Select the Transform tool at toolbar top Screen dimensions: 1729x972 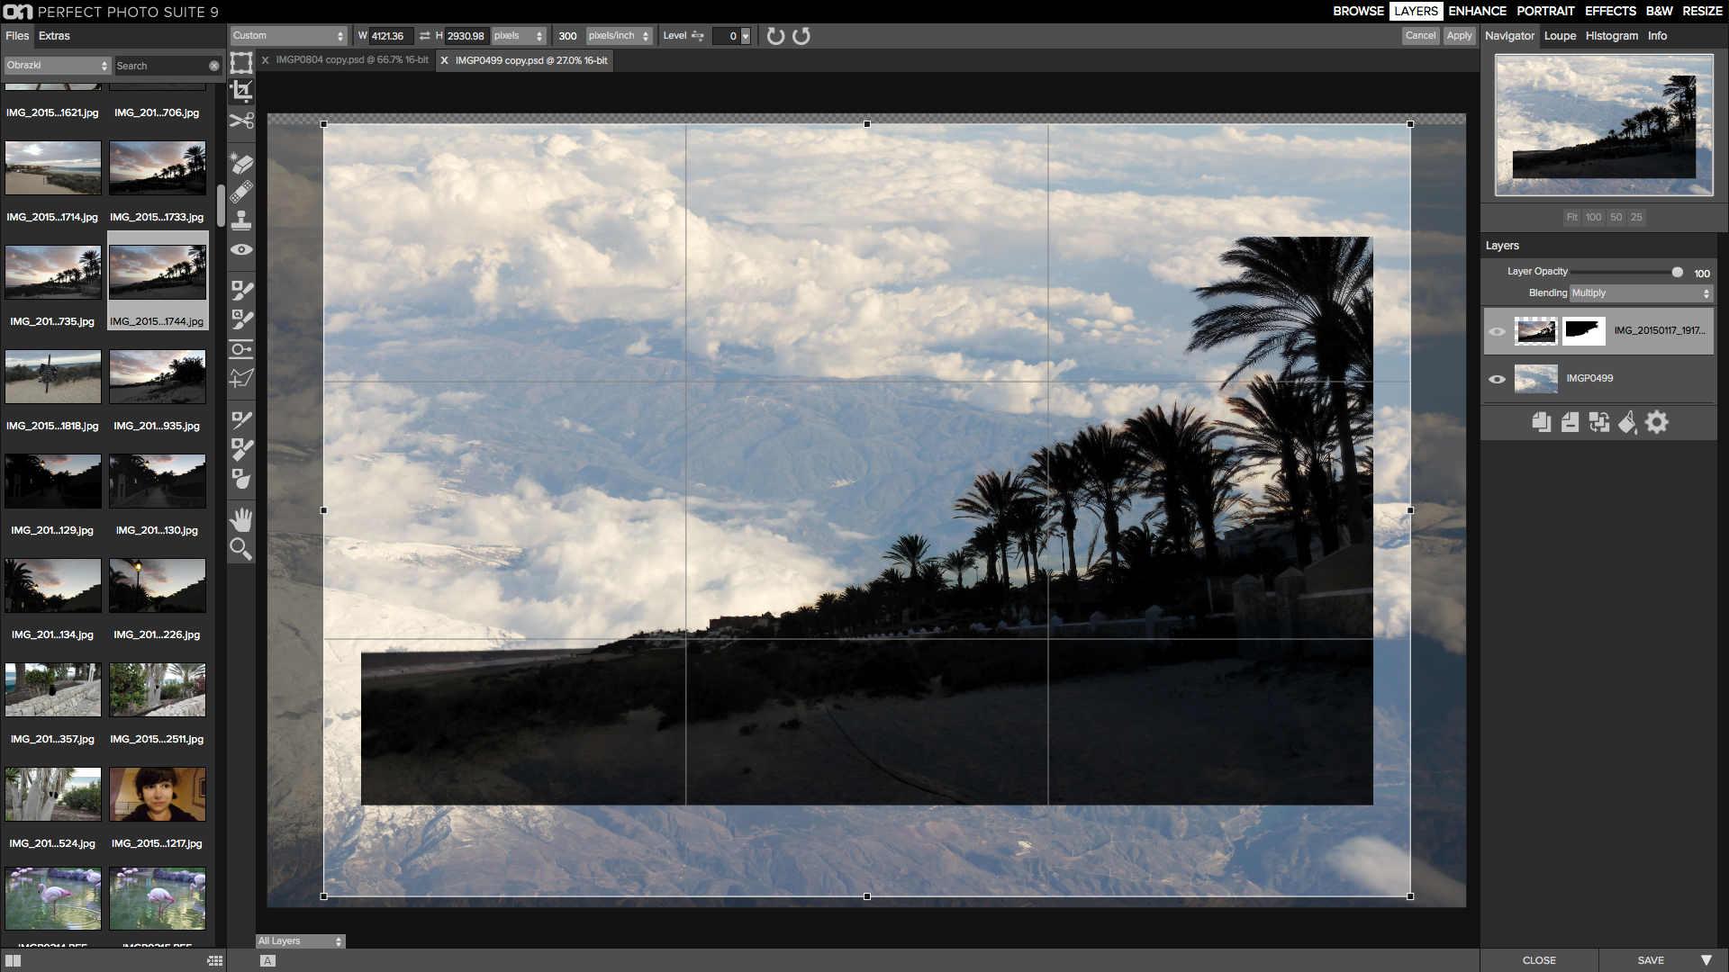[241, 62]
